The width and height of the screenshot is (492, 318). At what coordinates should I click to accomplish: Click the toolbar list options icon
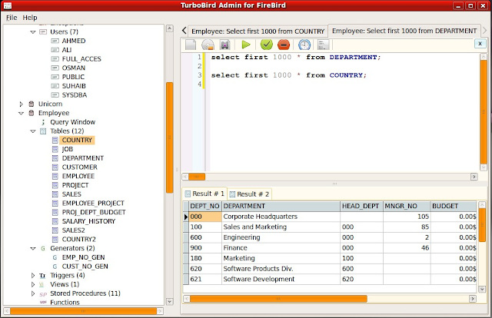(x=323, y=45)
